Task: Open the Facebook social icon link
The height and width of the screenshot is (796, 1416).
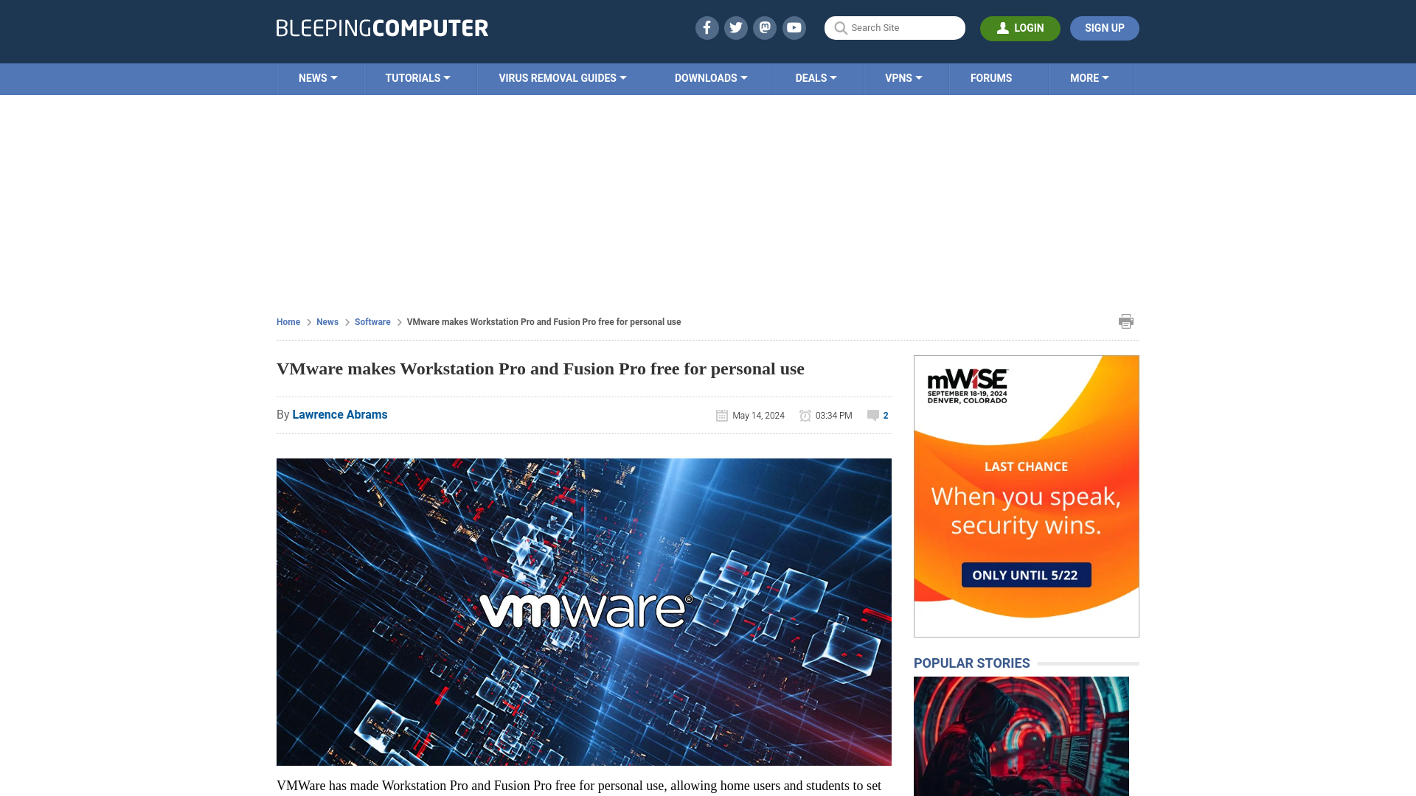Action: tap(707, 27)
